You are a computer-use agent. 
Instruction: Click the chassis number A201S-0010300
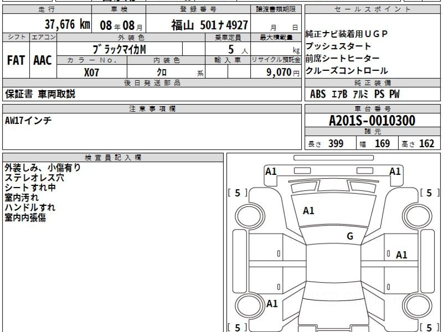point(372,121)
